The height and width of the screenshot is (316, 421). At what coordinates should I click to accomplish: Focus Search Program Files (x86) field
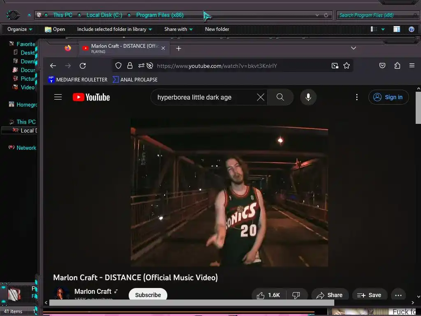377,15
